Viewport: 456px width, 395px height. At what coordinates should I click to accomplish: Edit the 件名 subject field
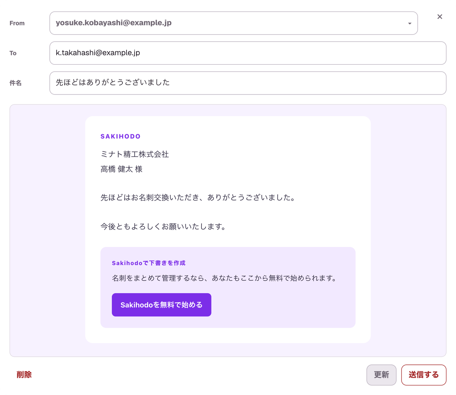tap(248, 83)
